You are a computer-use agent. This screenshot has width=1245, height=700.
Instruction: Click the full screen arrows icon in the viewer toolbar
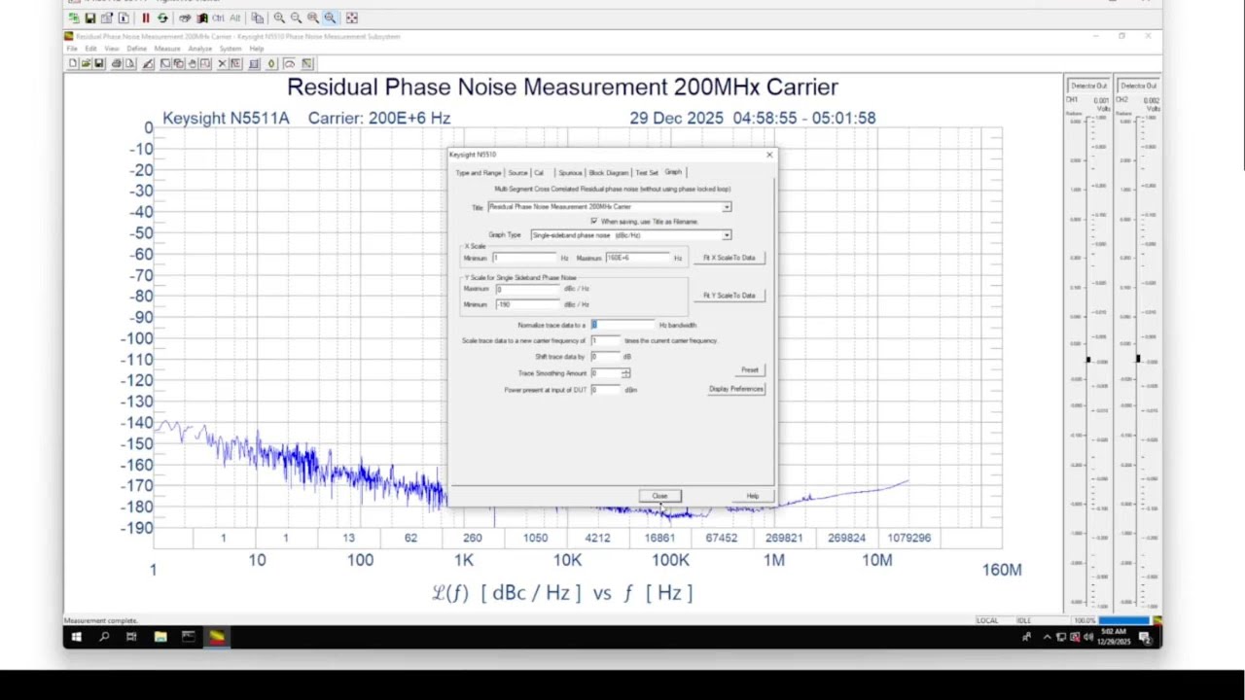(352, 17)
